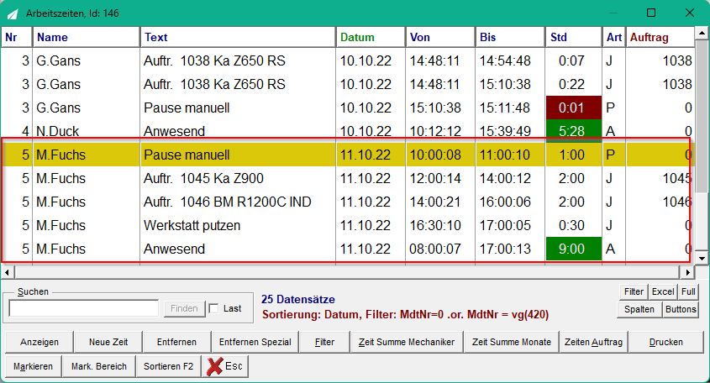Click the Text column header

point(238,37)
